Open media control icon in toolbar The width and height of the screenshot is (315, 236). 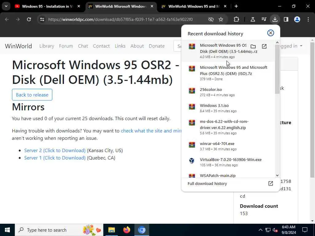point(264,19)
